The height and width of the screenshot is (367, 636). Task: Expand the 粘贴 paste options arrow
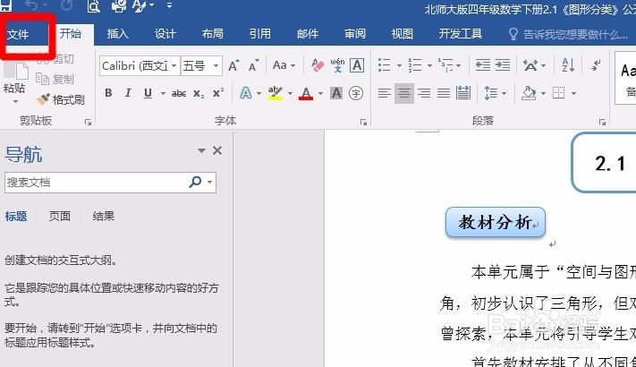[15, 101]
